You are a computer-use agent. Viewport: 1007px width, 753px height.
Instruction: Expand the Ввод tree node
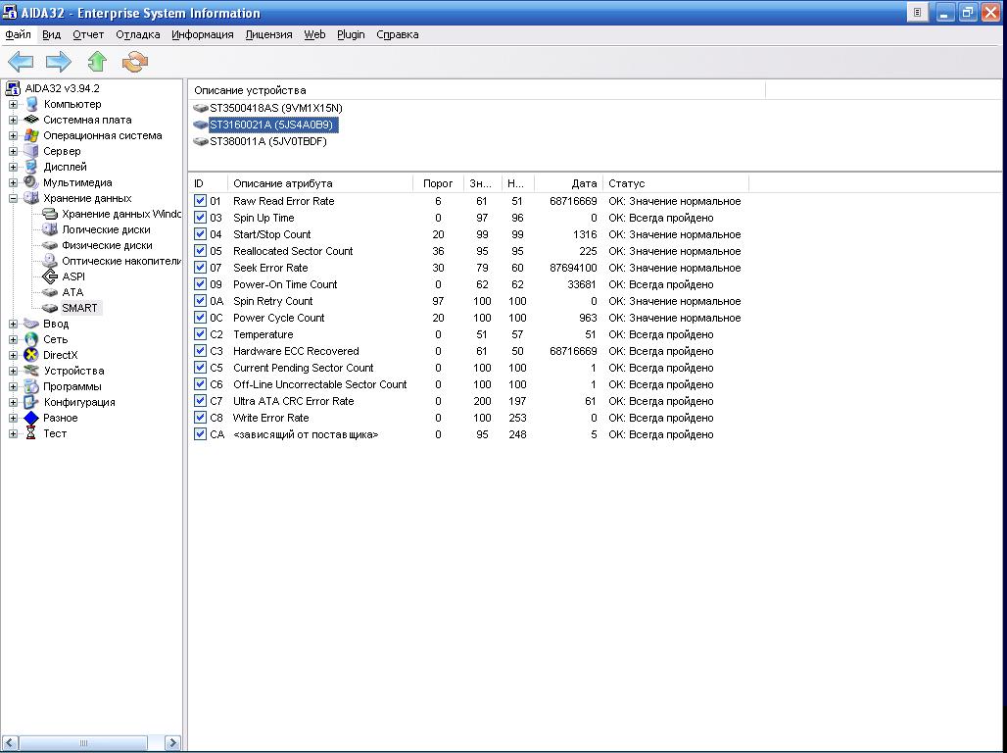tap(13, 325)
